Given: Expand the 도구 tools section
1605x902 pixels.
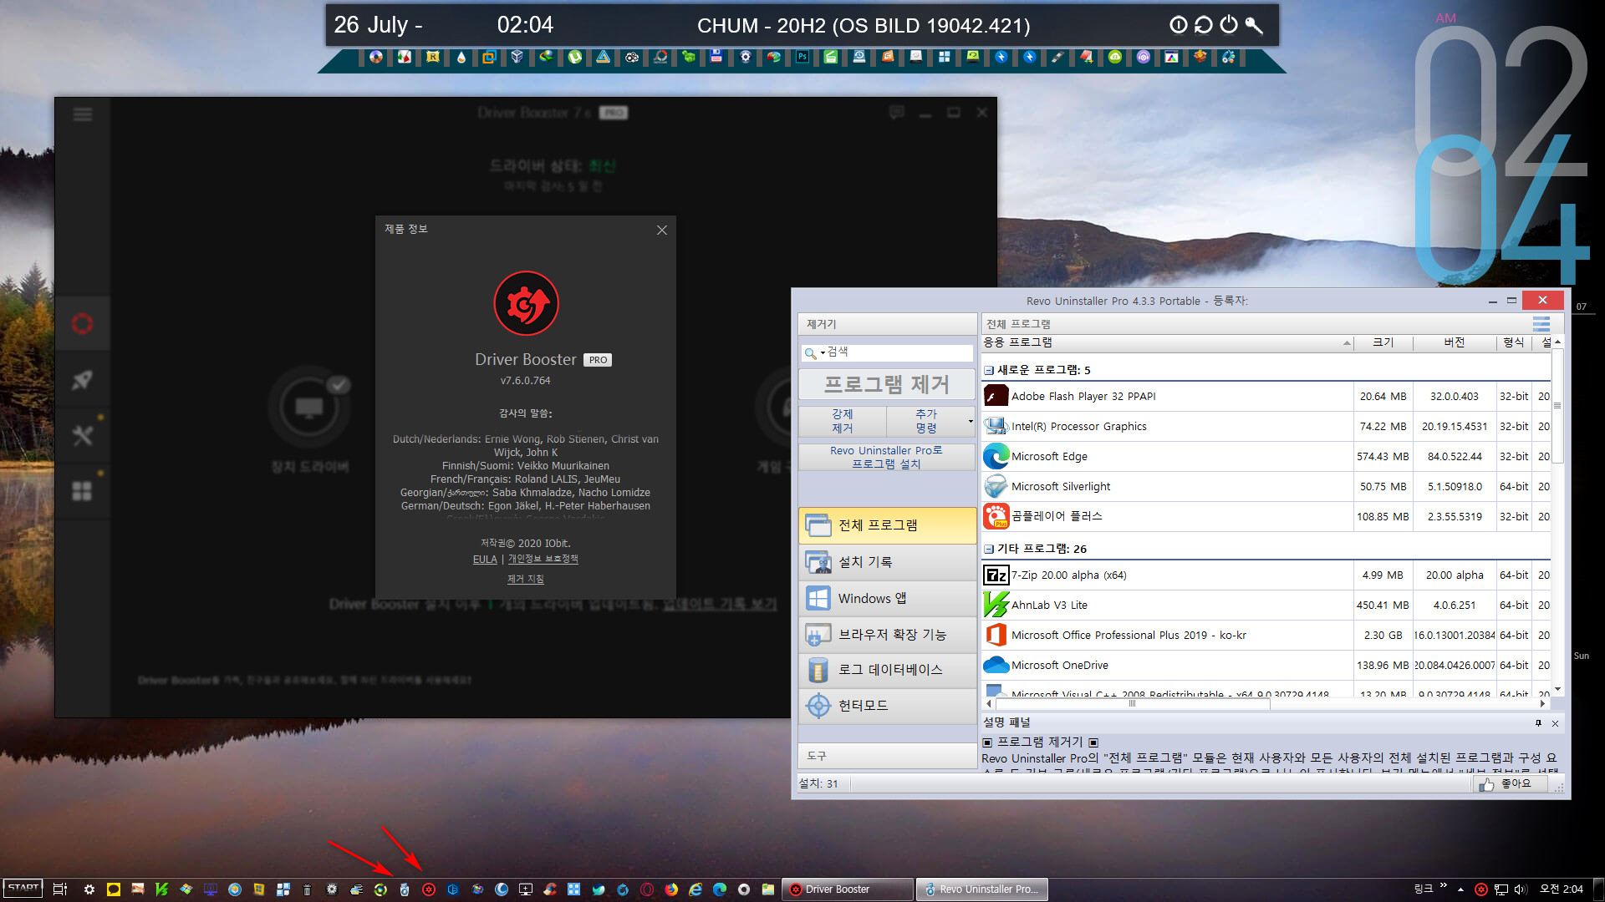Looking at the screenshot, I should pos(887,756).
